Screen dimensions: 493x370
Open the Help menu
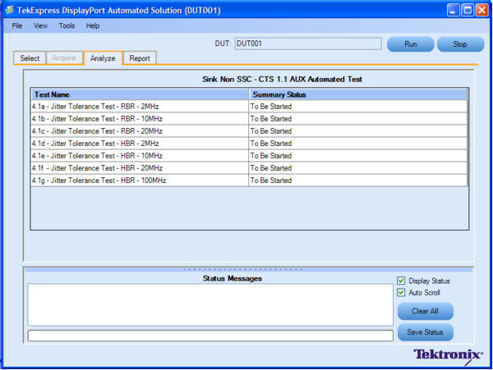[x=93, y=25]
